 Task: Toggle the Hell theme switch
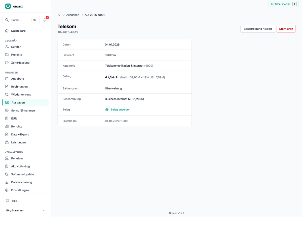[x=25, y=201]
